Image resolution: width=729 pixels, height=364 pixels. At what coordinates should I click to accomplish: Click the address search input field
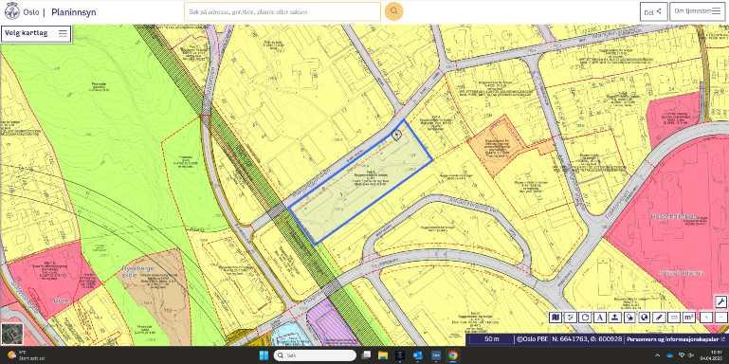point(282,11)
